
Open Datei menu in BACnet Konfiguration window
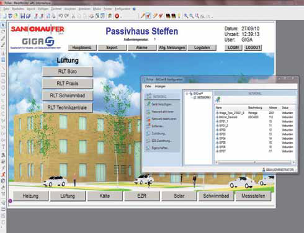[x=148, y=86]
